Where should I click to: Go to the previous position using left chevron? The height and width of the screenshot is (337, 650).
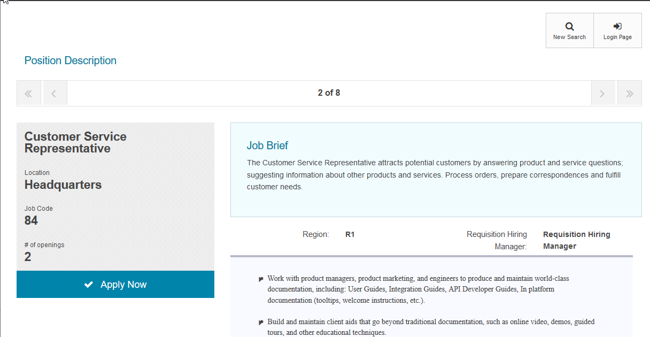click(54, 94)
